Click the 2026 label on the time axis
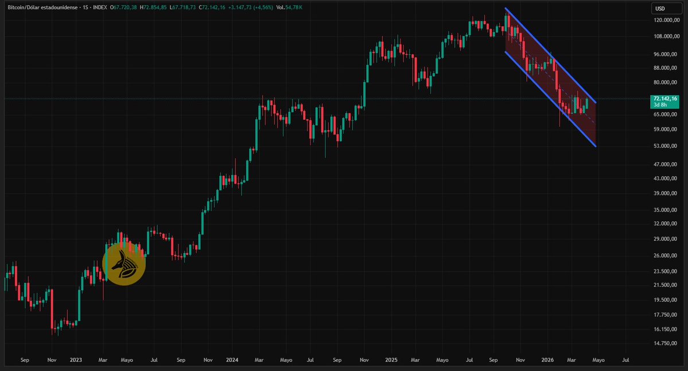The height and width of the screenshot is (371, 688). (x=547, y=360)
